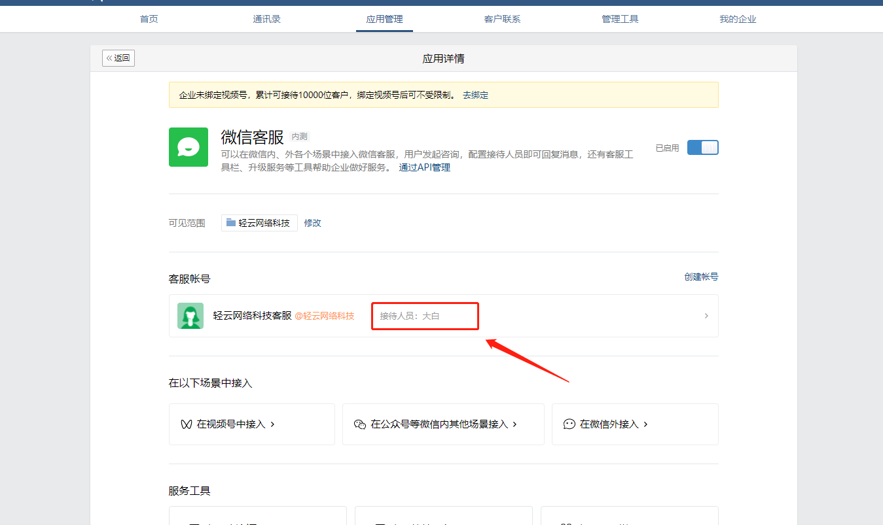Open the 管理工具 tab
This screenshot has width=883, height=525.
[x=620, y=19]
